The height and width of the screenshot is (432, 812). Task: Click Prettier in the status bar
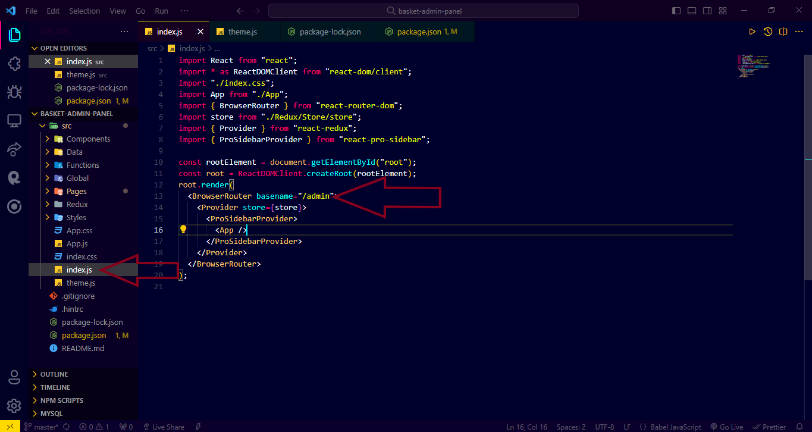pyautogui.click(x=770, y=427)
